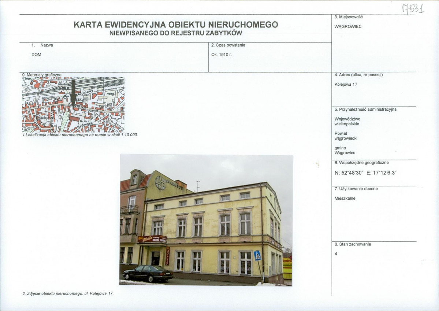Click the building photograph
439x311 pixels.
207,220
